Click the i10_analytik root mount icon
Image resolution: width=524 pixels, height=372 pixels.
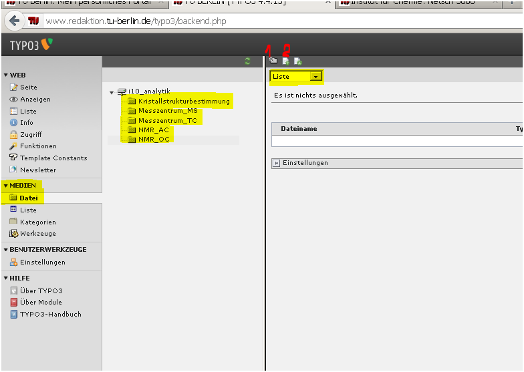click(122, 91)
